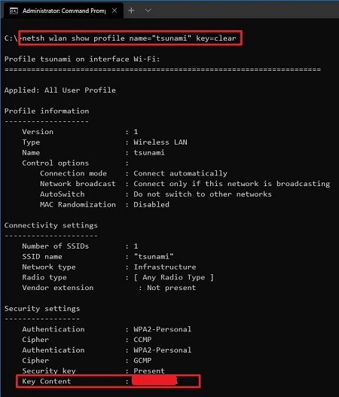Click the '[ Any Radio Type ]' value

(x=174, y=277)
